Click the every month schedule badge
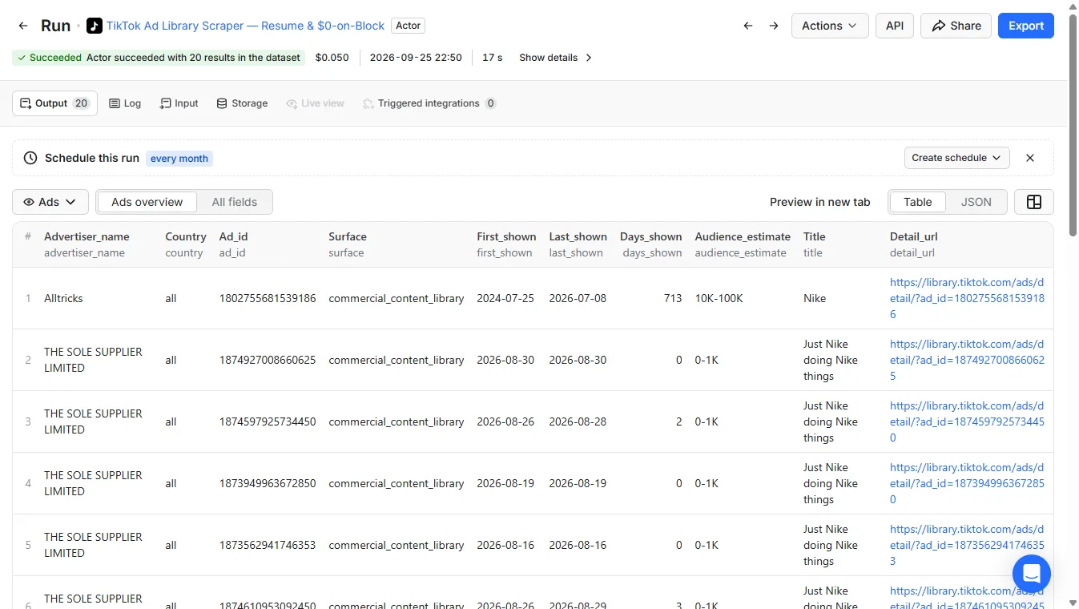Viewport: 1079px width, 609px height. point(179,159)
